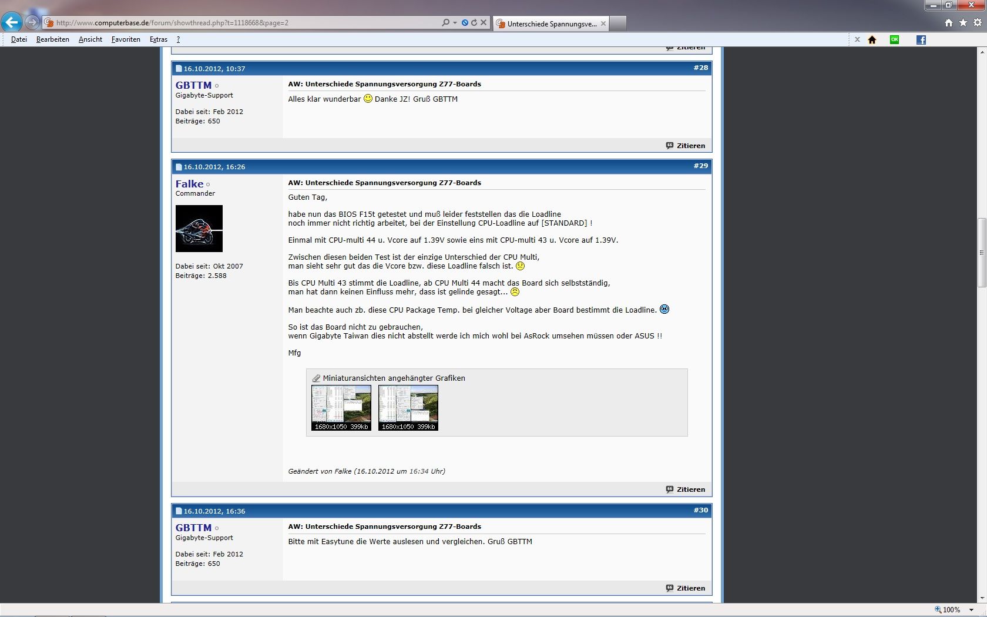Click the online status dot next to GBTTM in post #28

coord(217,86)
